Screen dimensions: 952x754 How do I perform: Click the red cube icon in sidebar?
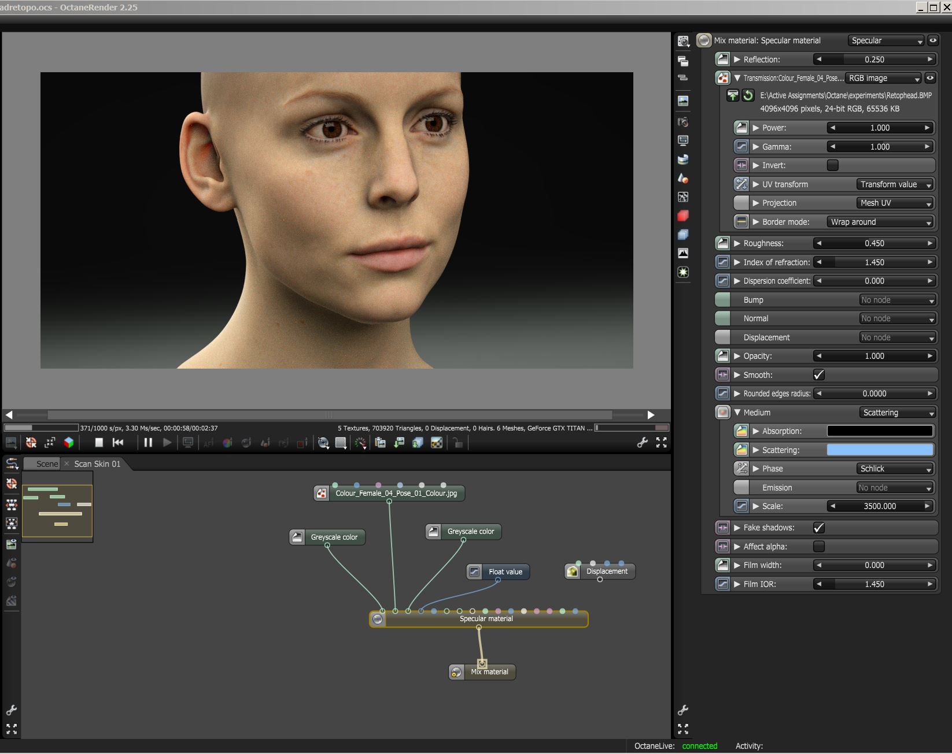coord(683,216)
